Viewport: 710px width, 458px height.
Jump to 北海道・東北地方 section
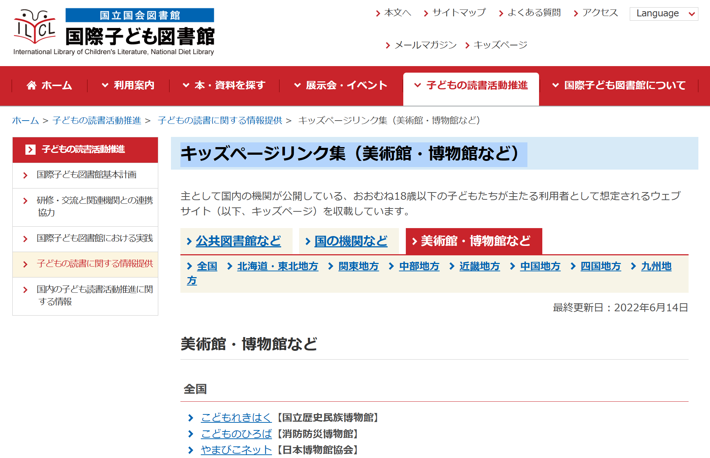(x=278, y=266)
